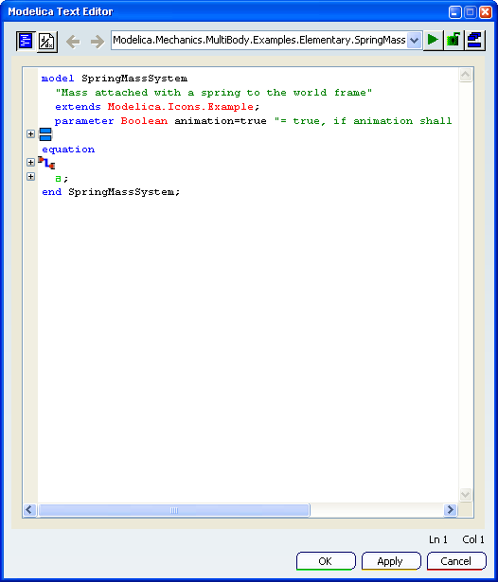Click the OK button
The width and height of the screenshot is (498, 582).
pyautogui.click(x=326, y=561)
